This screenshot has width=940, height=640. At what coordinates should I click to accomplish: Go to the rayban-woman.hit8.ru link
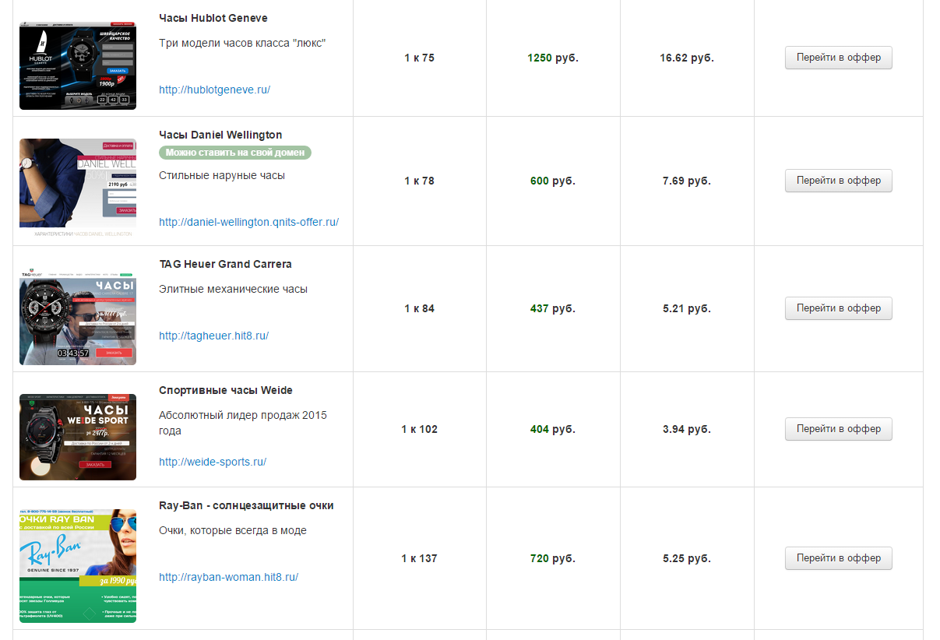click(228, 577)
